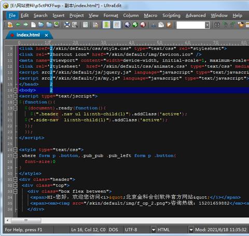Click the print icon in the toolbar
The image size is (249, 236).
pos(67,25)
